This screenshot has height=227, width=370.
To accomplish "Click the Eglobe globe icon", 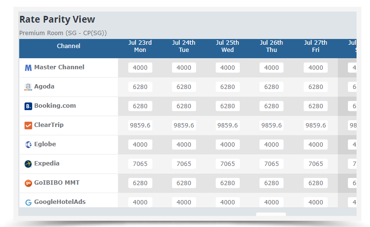I will 28,145.
